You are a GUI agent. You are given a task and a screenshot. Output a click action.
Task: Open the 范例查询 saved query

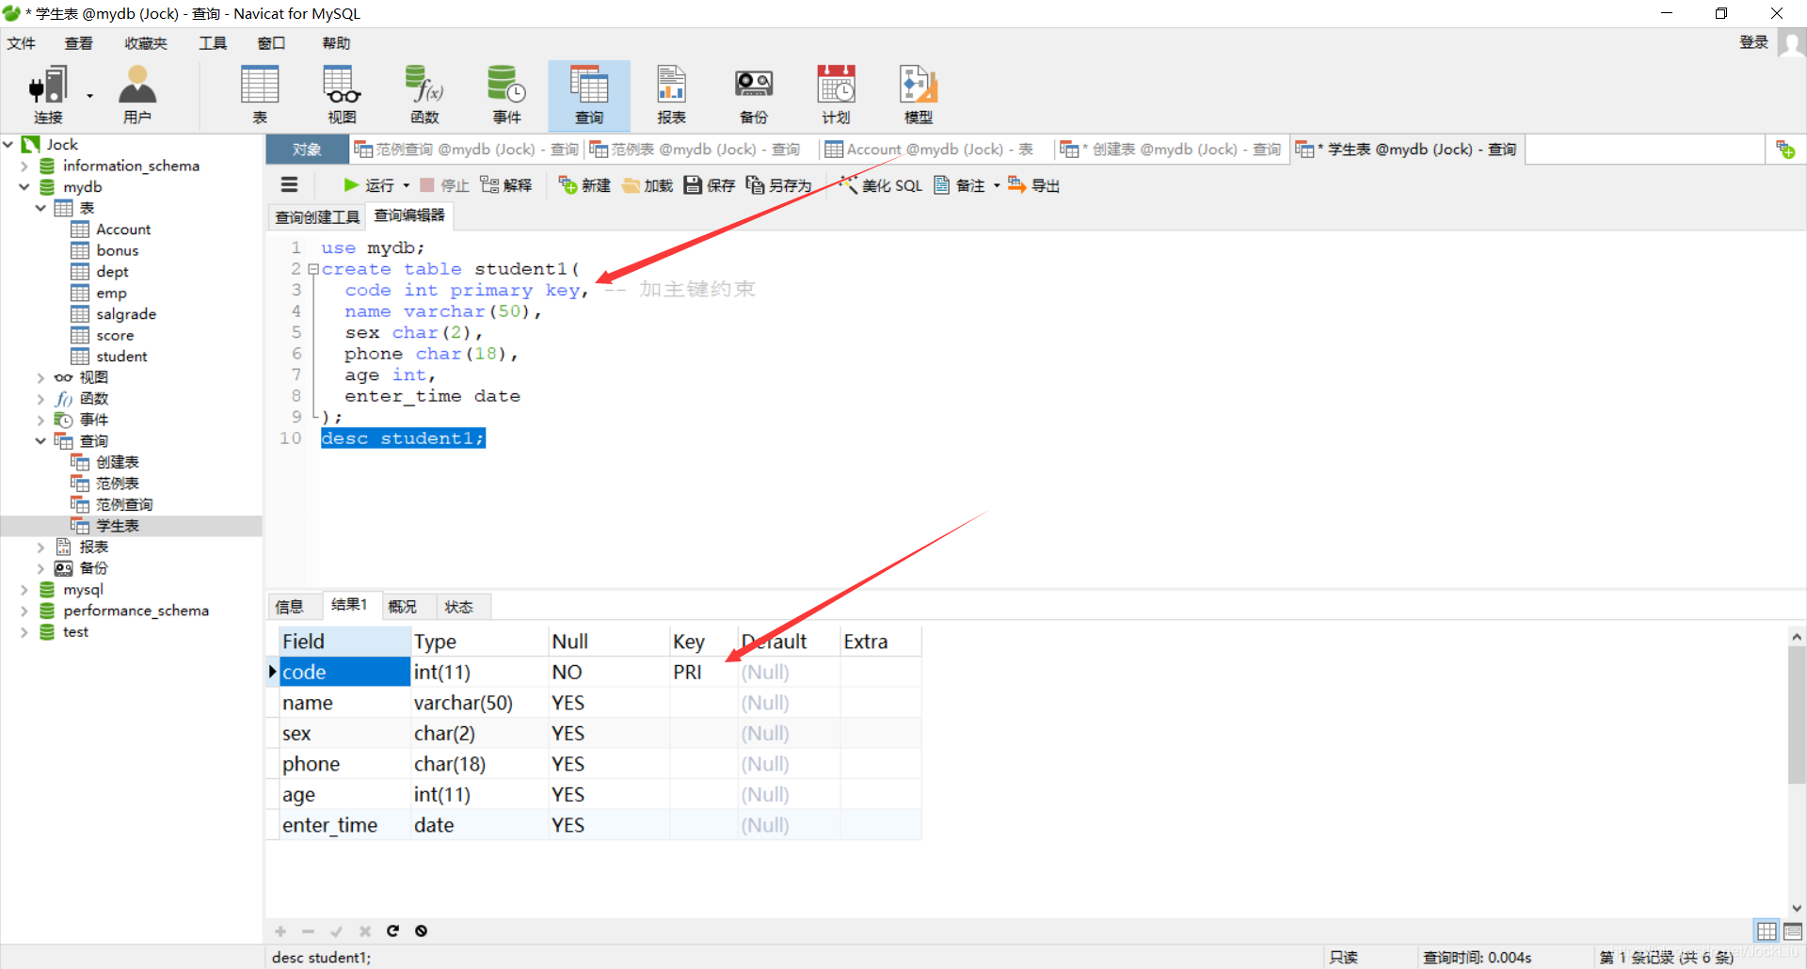click(x=123, y=504)
